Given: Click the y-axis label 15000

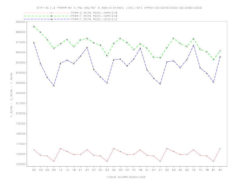Looking at the screenshot, I should (20, 164).
